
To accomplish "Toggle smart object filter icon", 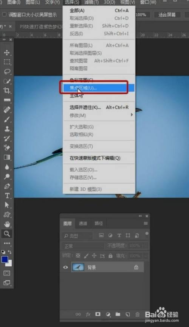I will (137, 235).
